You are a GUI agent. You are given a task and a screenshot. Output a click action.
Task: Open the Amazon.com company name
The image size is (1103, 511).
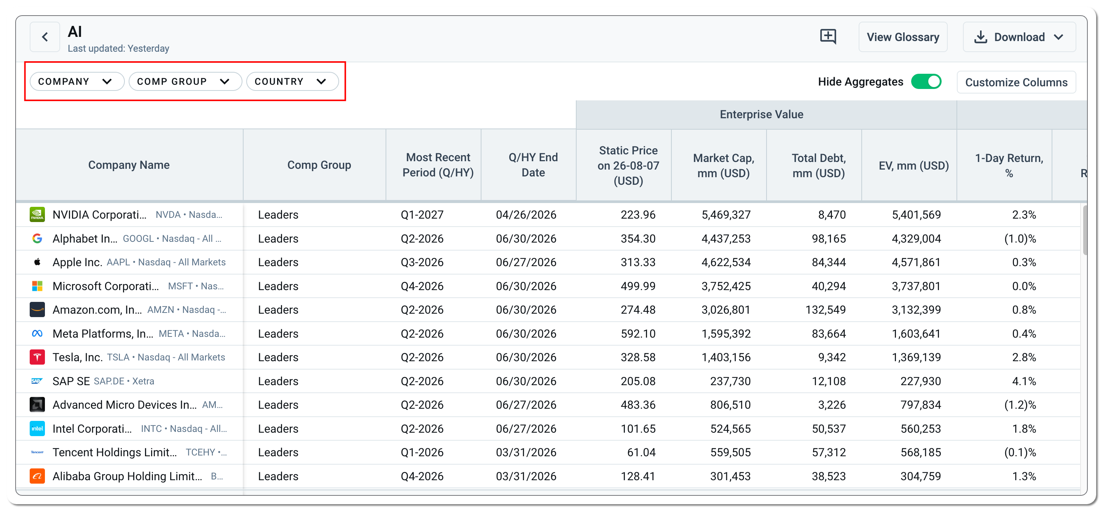click(x=97, y=309)
